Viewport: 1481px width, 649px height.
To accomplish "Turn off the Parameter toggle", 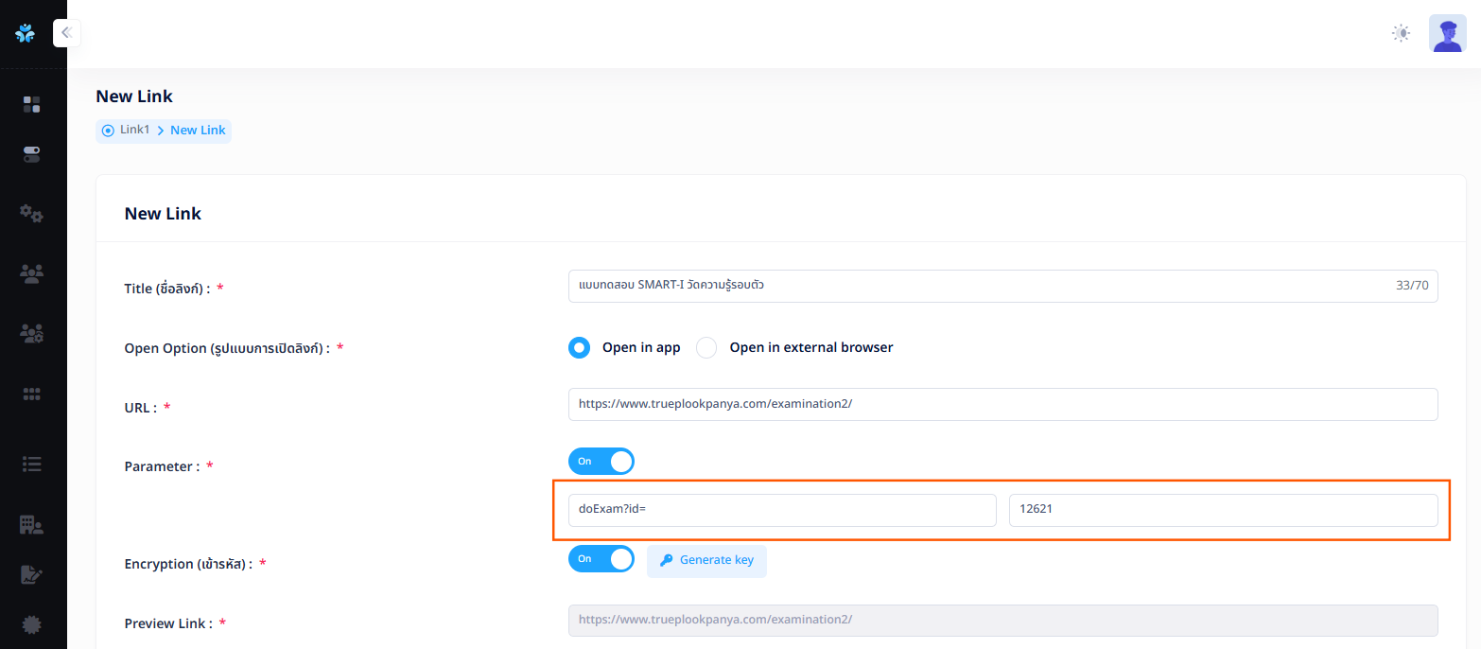I will click(601, 462).
